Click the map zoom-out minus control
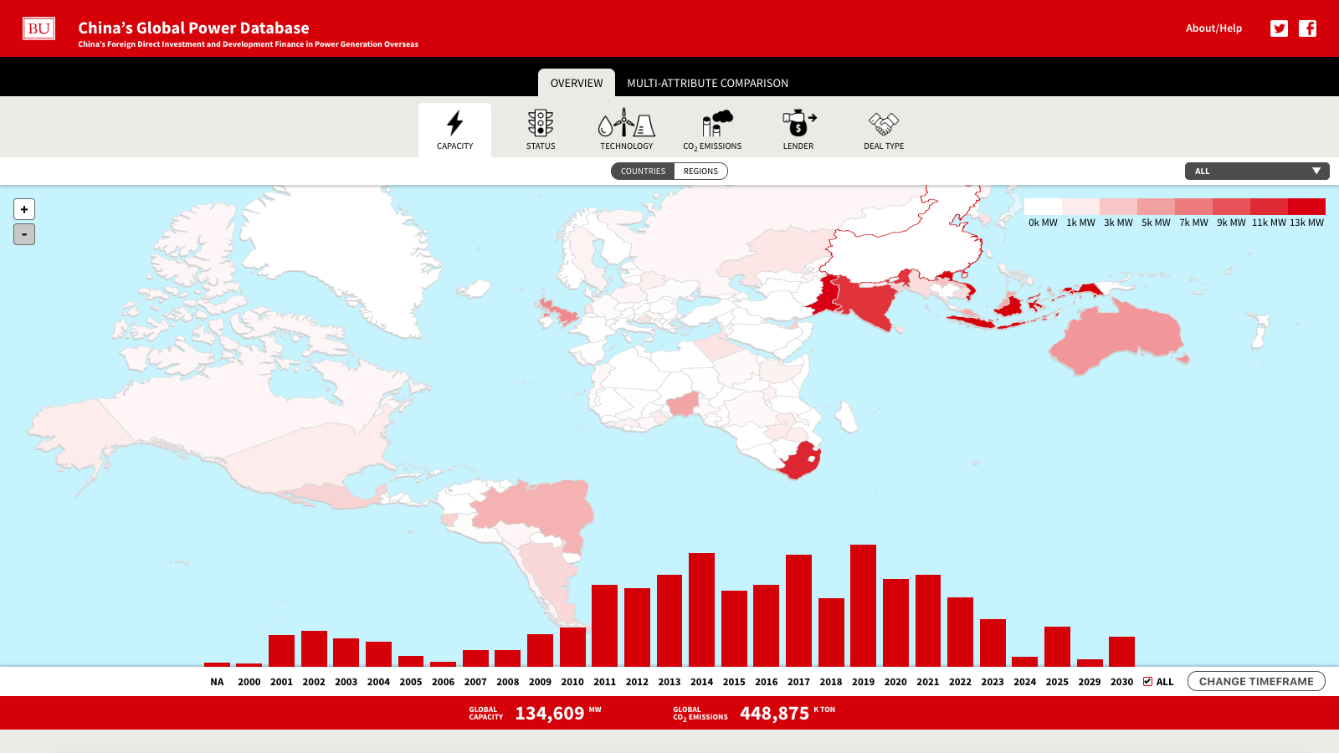This screenshot has height=753, width=1339. click(x=24, y=233)
